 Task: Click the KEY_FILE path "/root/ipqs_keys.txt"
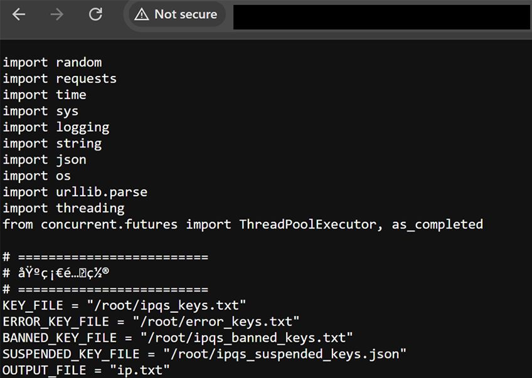[166, 305]
